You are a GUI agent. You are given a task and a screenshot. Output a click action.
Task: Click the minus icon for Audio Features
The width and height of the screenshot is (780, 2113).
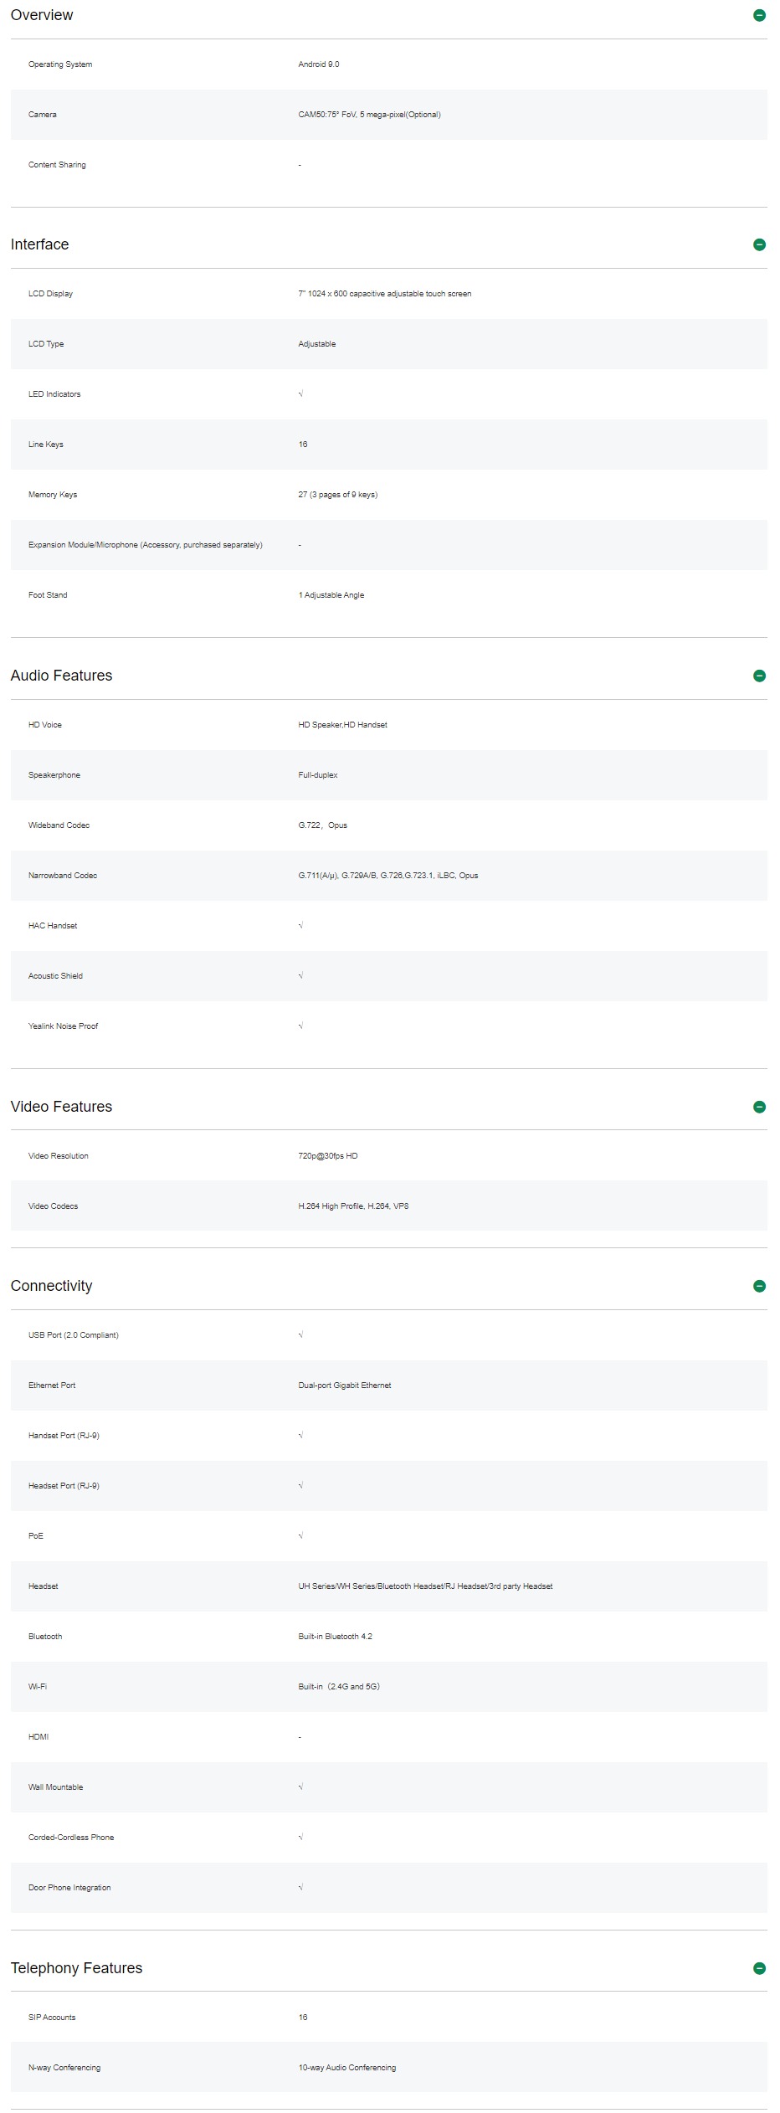[759, 676]
